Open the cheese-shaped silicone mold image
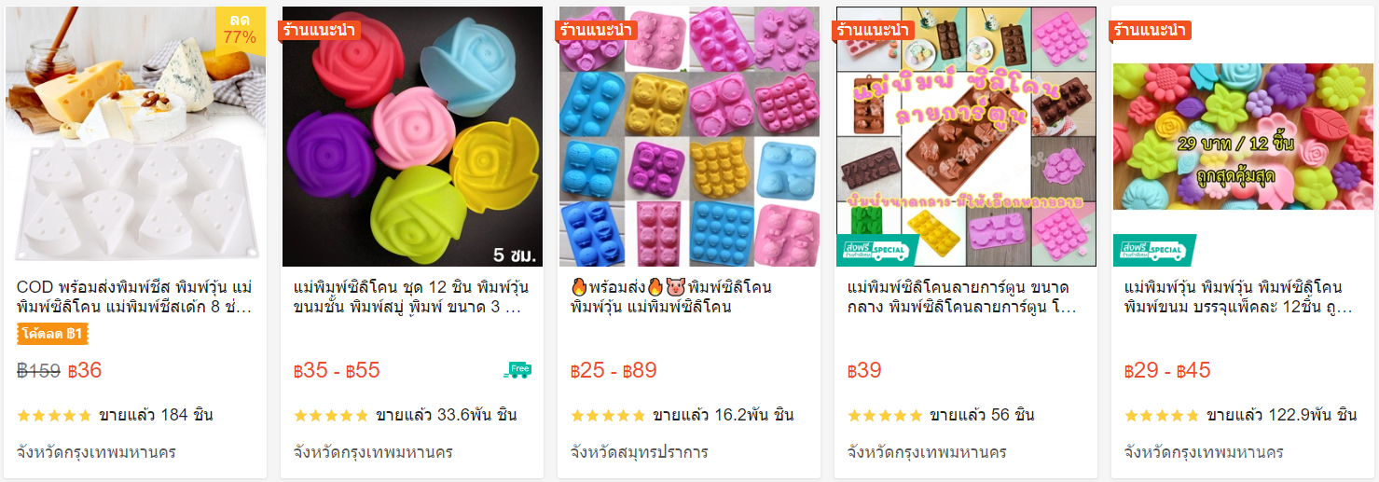The image size is (1379, 482). coord(135,137)
